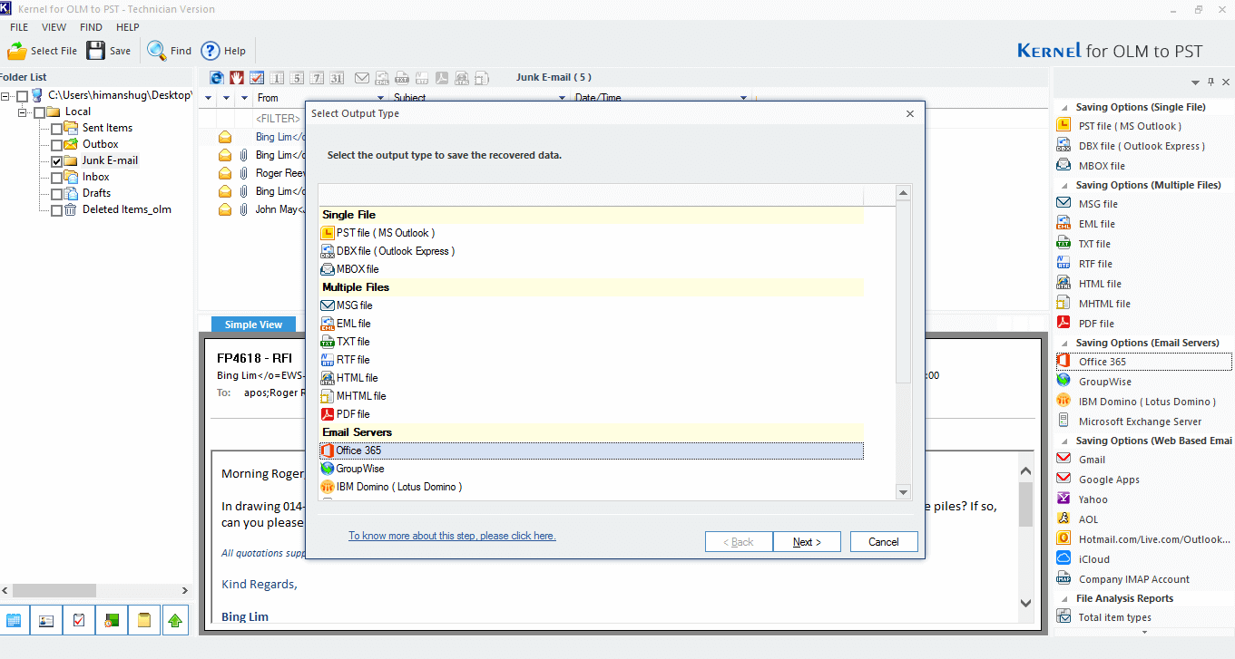
Task: Click the green up arrow icon
Action: click(x=176, y=620)
